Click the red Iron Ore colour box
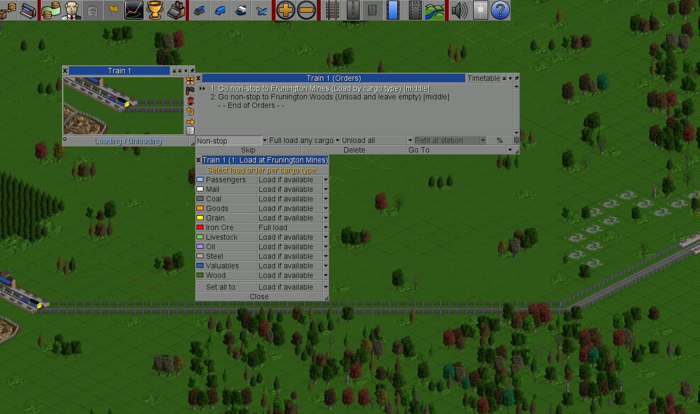The image size is (700, 414). 200,227
